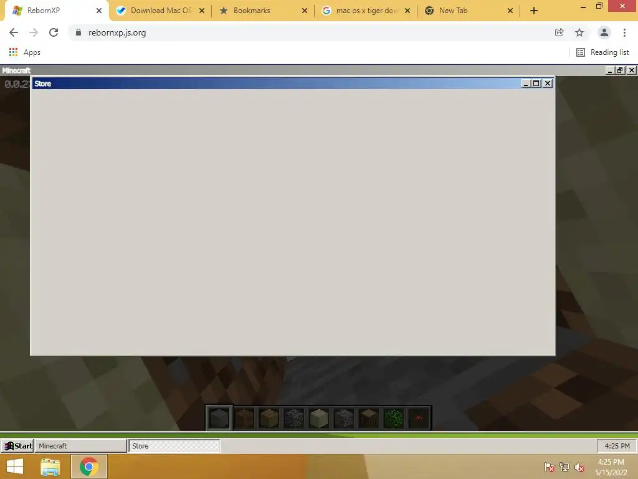Click the RebornXP 4:25 PM tray clock

617,445
